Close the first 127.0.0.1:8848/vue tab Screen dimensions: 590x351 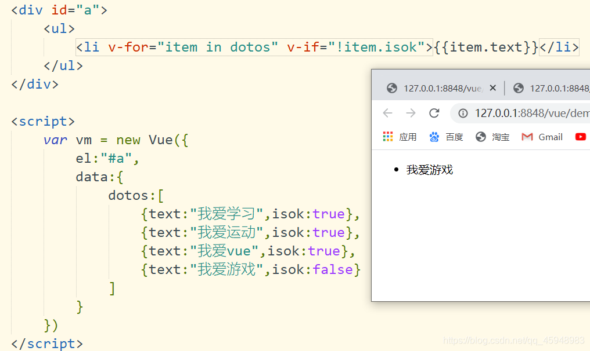[x=493, y=88]
